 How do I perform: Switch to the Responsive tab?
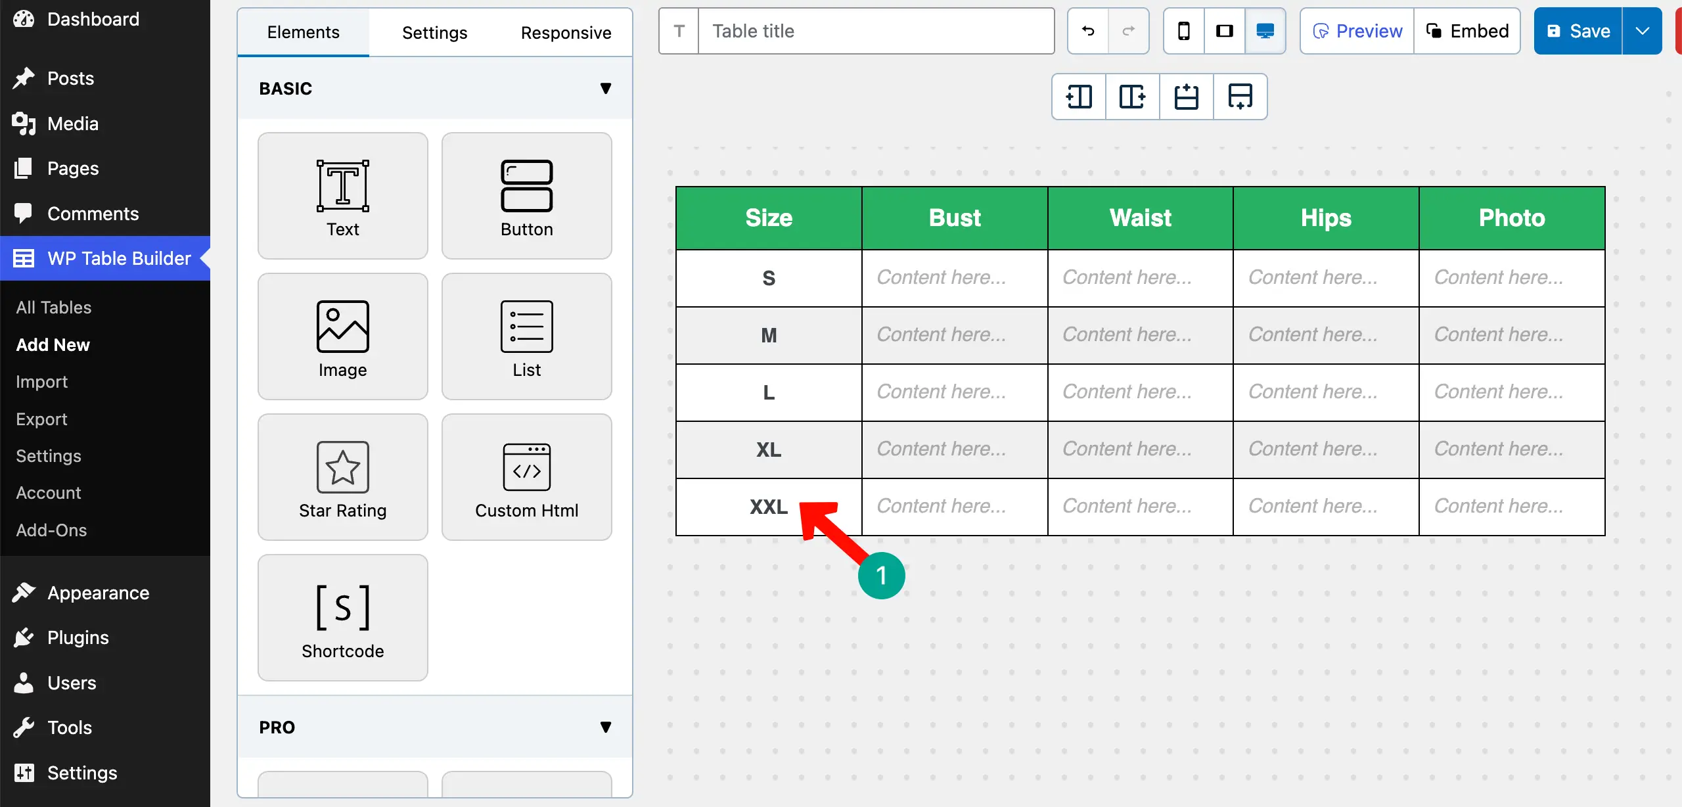coord(566,32)
